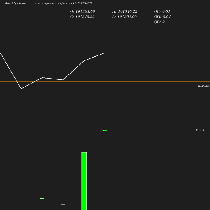Click the price label '101311'
This screenshot has width=210, height=210.
coord(200,130)
